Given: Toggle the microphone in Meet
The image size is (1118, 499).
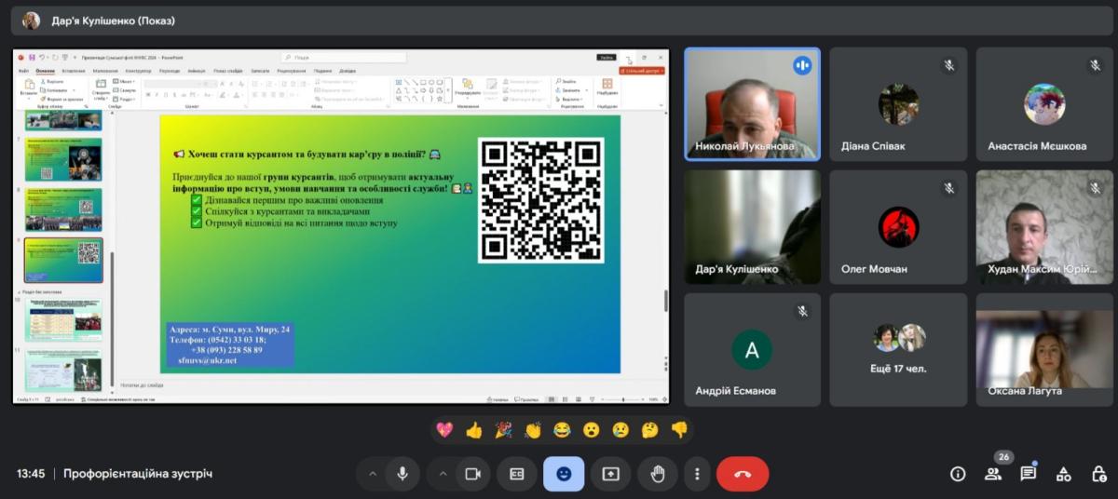Looking at the screenshot, I should (x=402, y=474).
